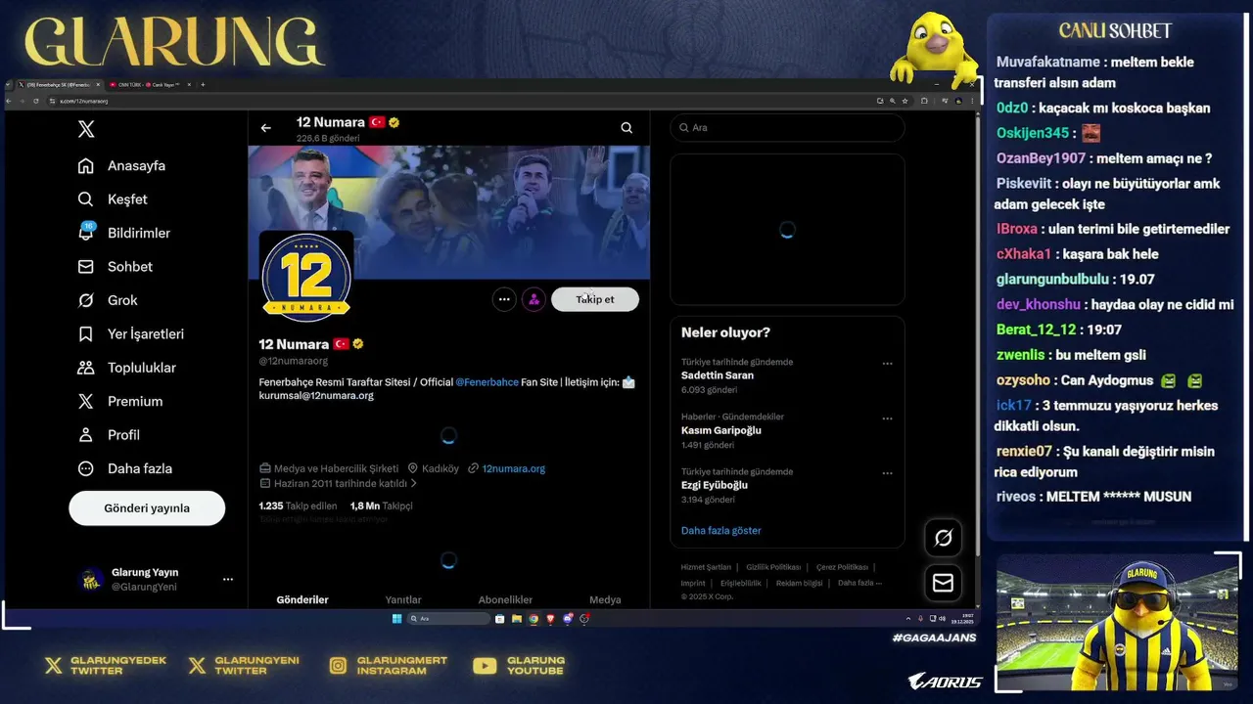Click the X logo in the sidebar
1253x704 pixels.
pyautogui.click(x=86, y=129)
